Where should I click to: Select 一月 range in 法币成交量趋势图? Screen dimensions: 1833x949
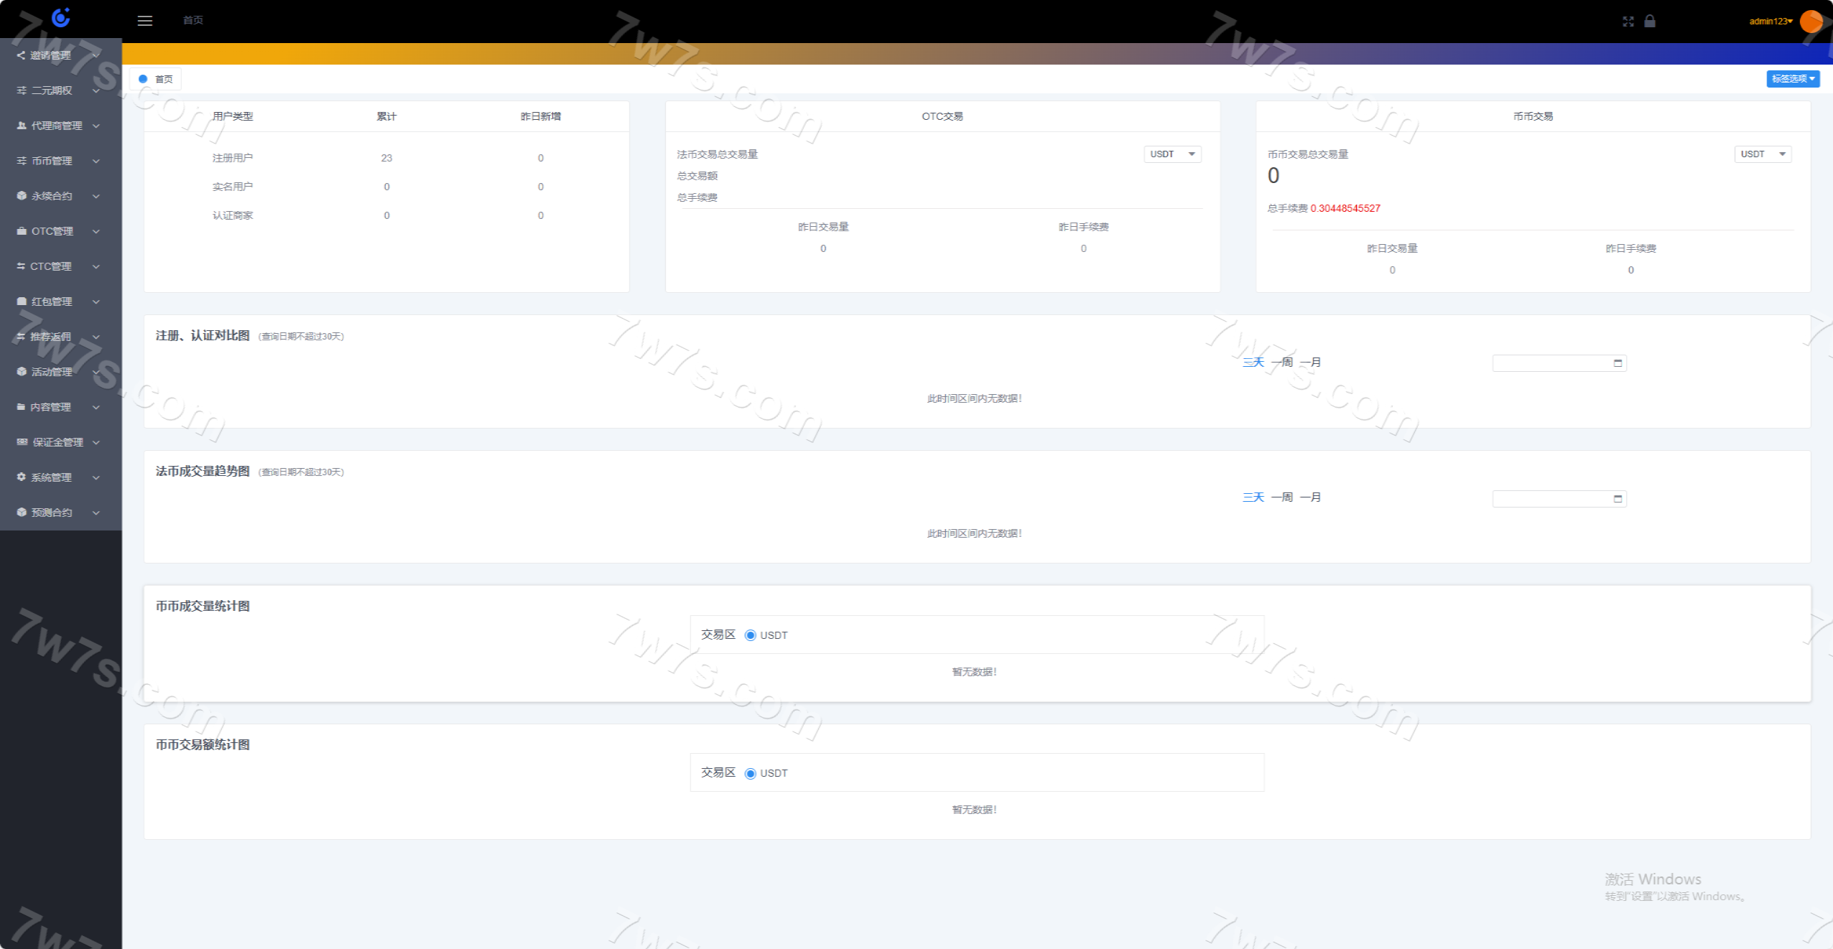(1311, 497)
